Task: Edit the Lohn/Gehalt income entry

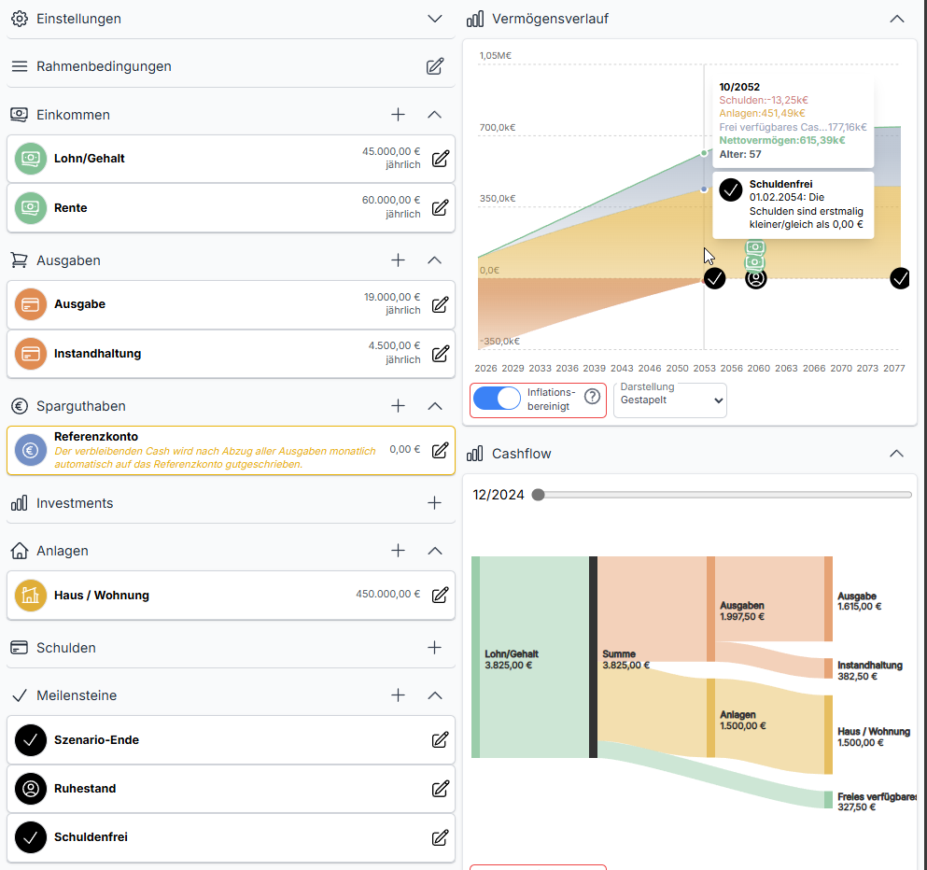Action: point(441,159)
